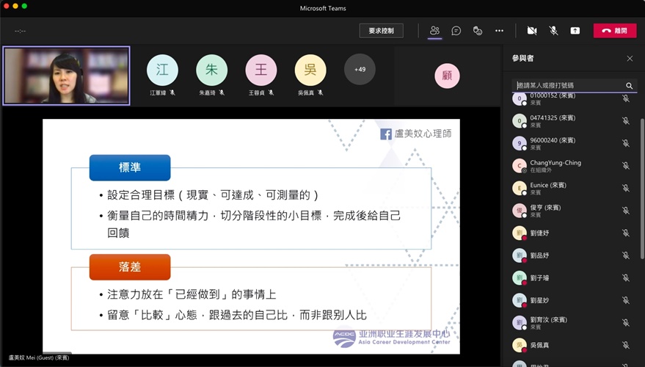Click the share screen icon
Image resolution: width=645 pixels, height=367 pixels.
click(575, 31)
